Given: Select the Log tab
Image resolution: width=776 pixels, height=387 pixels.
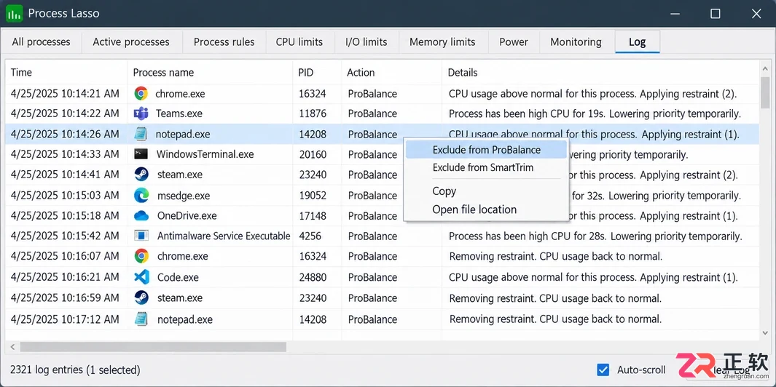Looking at the screenshot, I should click(x=637, y=42).
